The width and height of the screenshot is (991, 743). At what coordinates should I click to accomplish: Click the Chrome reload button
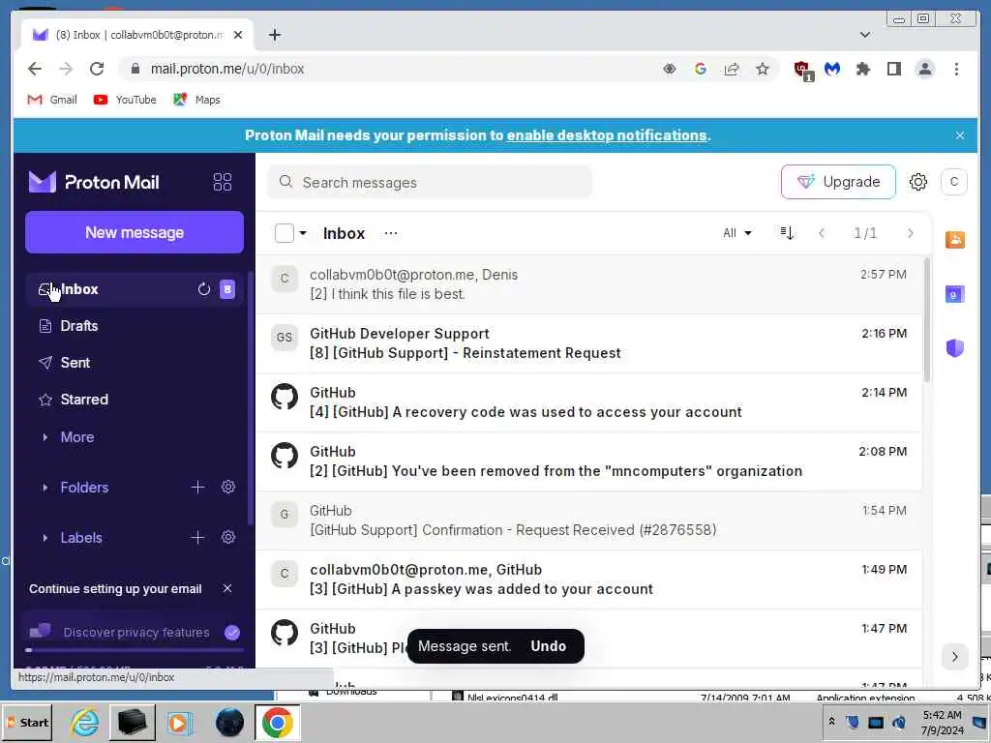pos(97,69)
